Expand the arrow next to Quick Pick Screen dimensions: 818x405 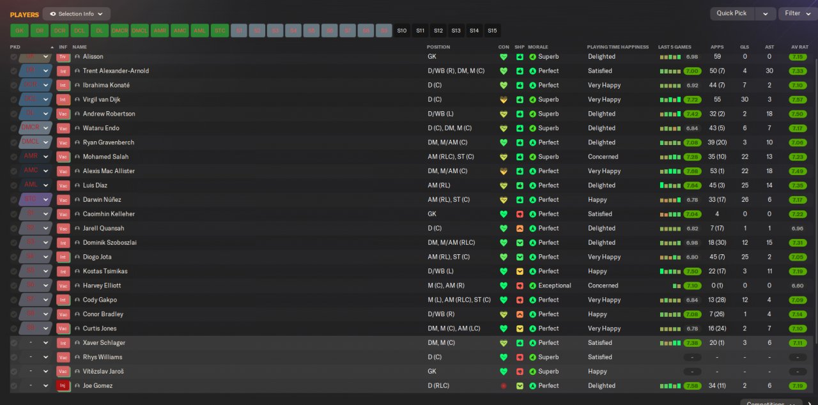(764, 13)
